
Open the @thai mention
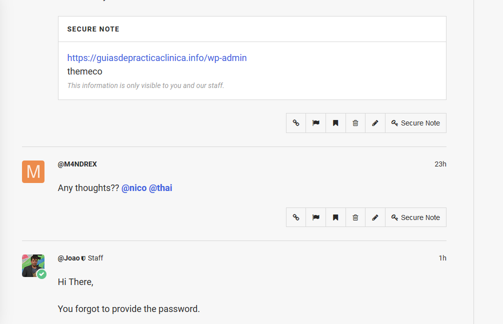(160, 188)
